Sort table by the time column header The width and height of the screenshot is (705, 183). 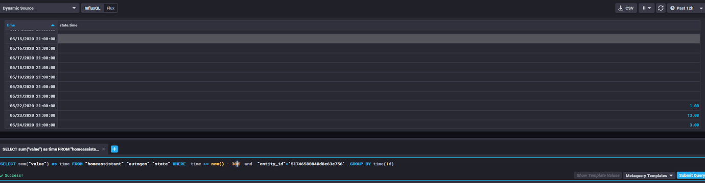[31, 25]
